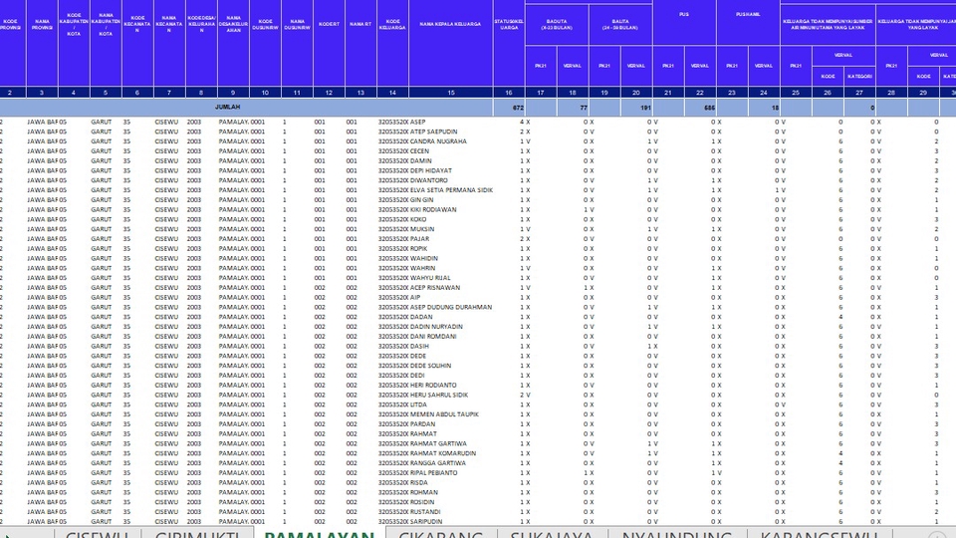Viewport: 956px width, 538px height.
Task: Click the name cell GIN GIN
Action: click(x=422, y=200)
